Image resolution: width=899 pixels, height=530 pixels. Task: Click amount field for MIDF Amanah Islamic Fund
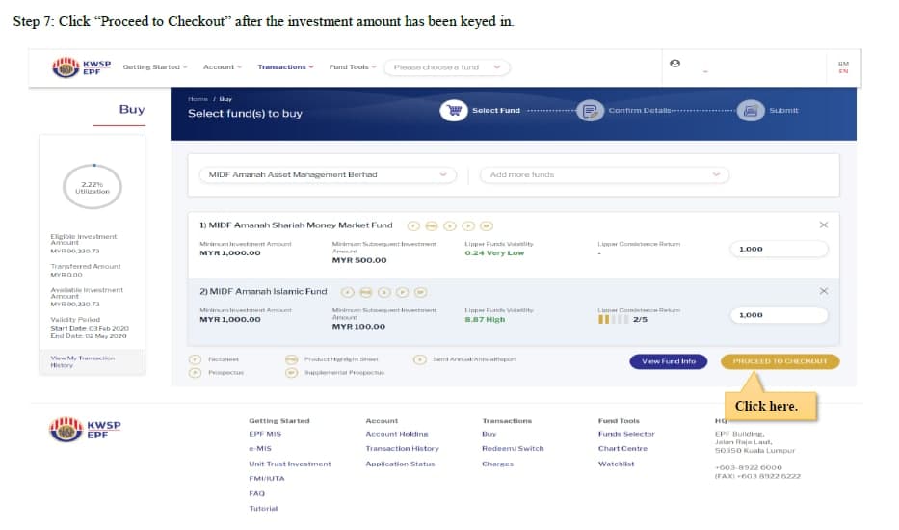(779, 315)
